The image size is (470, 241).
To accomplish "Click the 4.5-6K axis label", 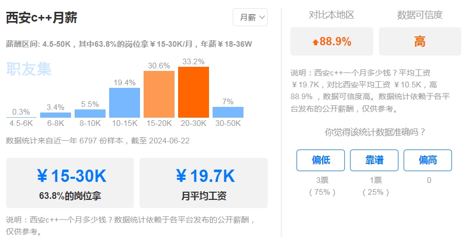I will (21, 123).
